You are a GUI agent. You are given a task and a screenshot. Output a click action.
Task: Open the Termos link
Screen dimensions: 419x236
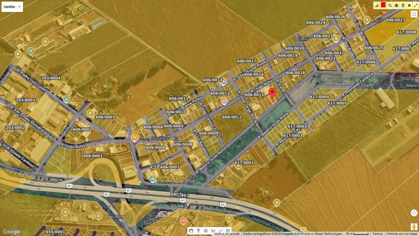coord(377,233)
